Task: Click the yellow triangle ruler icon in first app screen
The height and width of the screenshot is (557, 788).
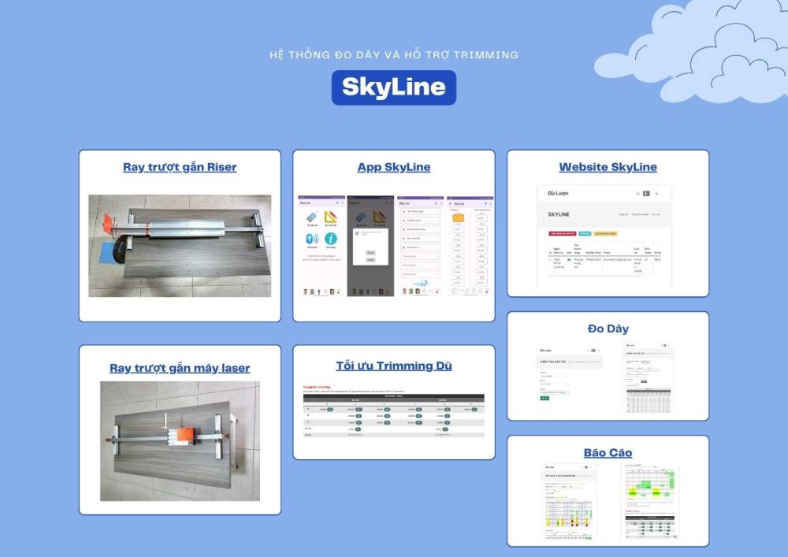Action: pyautogui.click(x=331, y=217)
